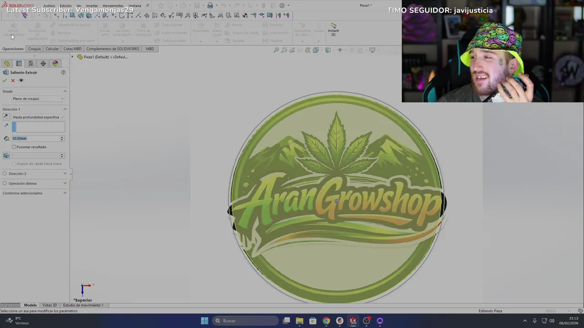The width and height of the screenshot is (584, 328).
Task: Confirm the Saliente-Extruir feature with green checkmark
Action: click(x=5, y=81)
